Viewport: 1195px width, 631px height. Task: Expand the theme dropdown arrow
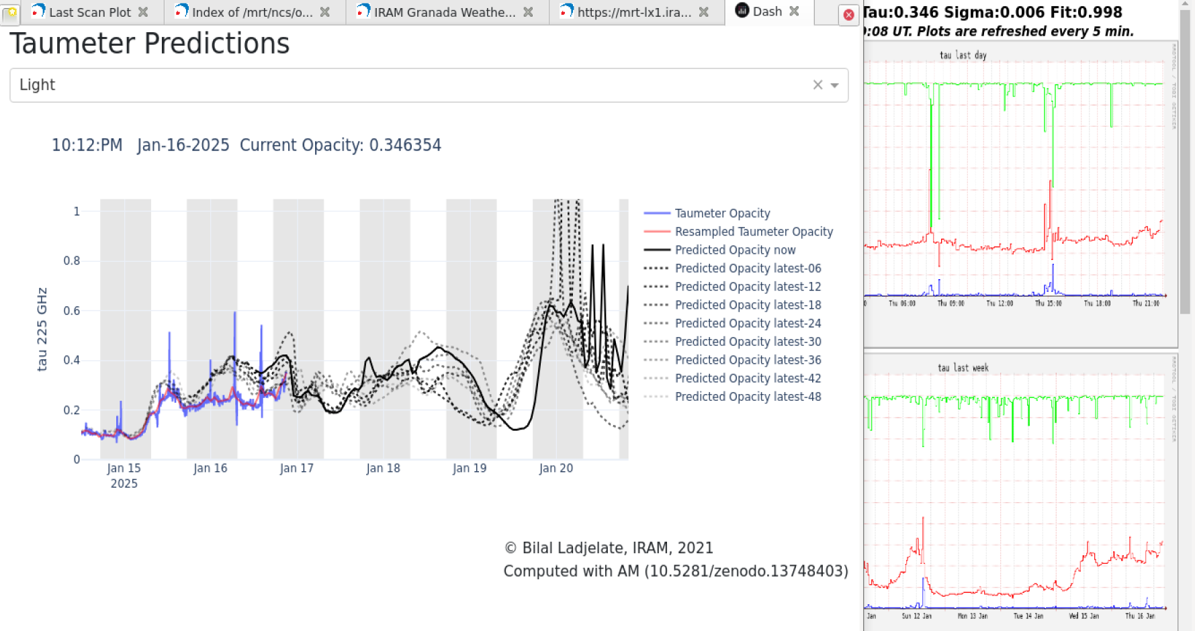(x=834, y=85)
